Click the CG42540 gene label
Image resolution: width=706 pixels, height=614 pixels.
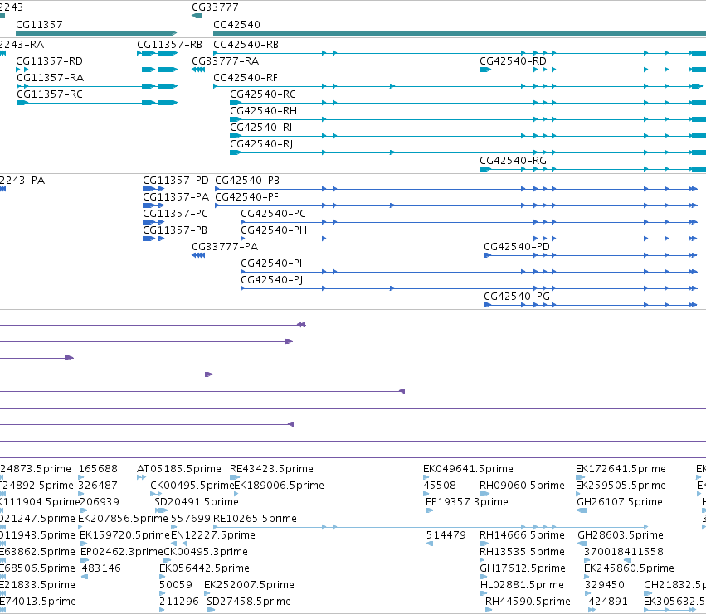[x=236, y=25]
